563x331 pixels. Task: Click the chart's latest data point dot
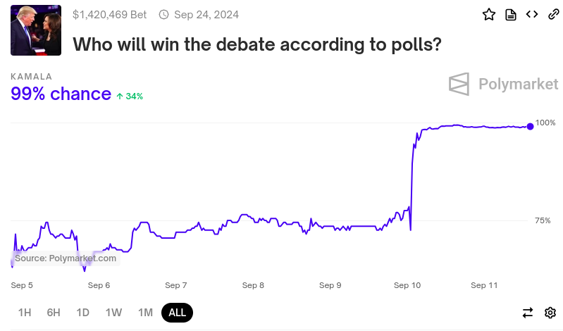(x=531, y=126)
